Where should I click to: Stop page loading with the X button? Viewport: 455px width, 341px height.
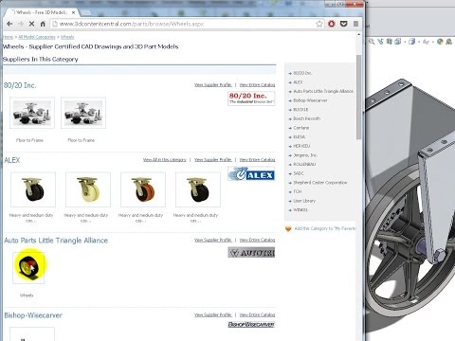coord(31,24)
